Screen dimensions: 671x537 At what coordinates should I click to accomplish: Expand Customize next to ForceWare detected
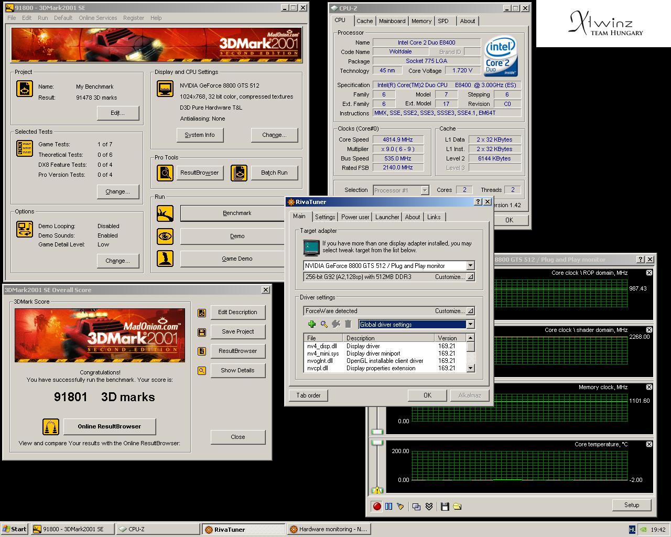(470, 311)
